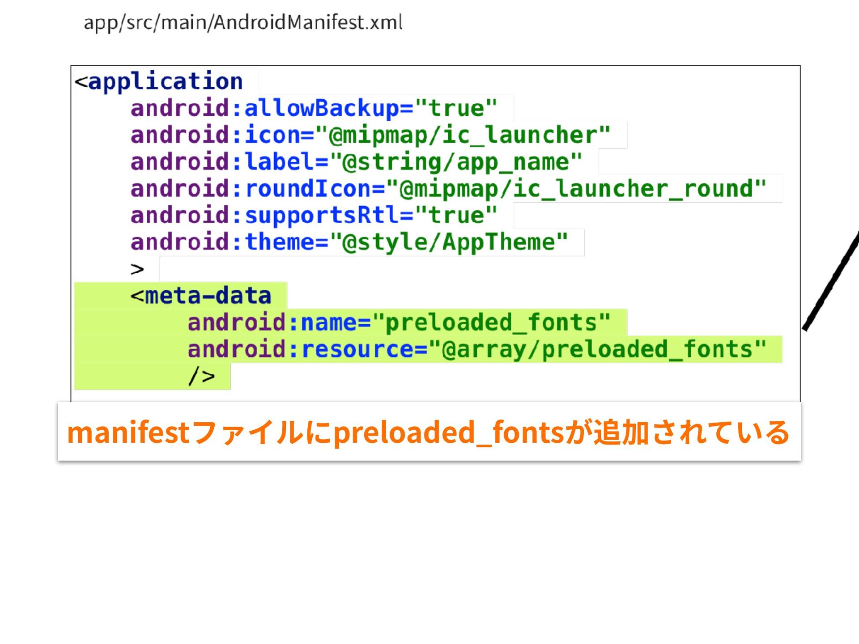The width and height of the screenshot is (859, 644).
Task: Click the application tag closing > bracket
Action: (x=137, y=269)
